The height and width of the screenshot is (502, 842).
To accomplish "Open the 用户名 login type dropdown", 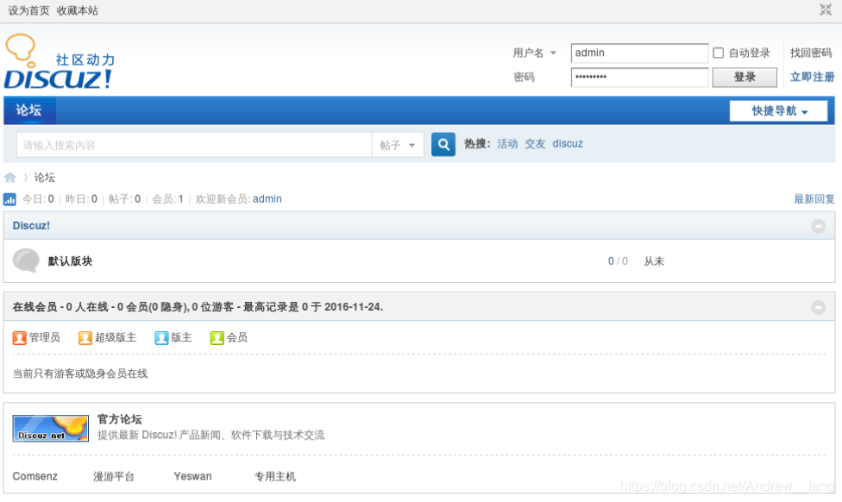I will 534,53.
